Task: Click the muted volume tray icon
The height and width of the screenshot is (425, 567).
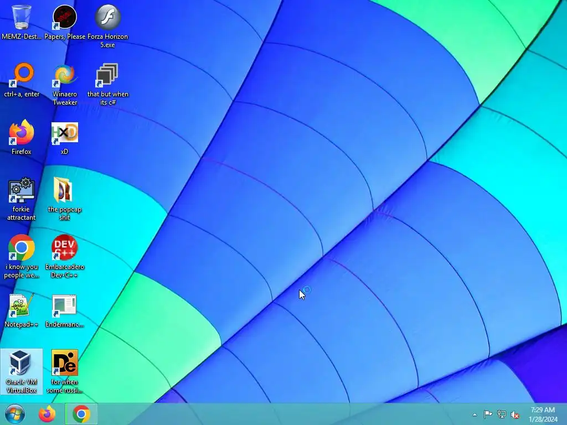Action: (515, 414)
